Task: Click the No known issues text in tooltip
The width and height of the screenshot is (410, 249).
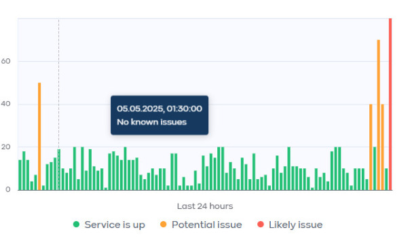Action: pyautogui.click(x=151, y=122)
